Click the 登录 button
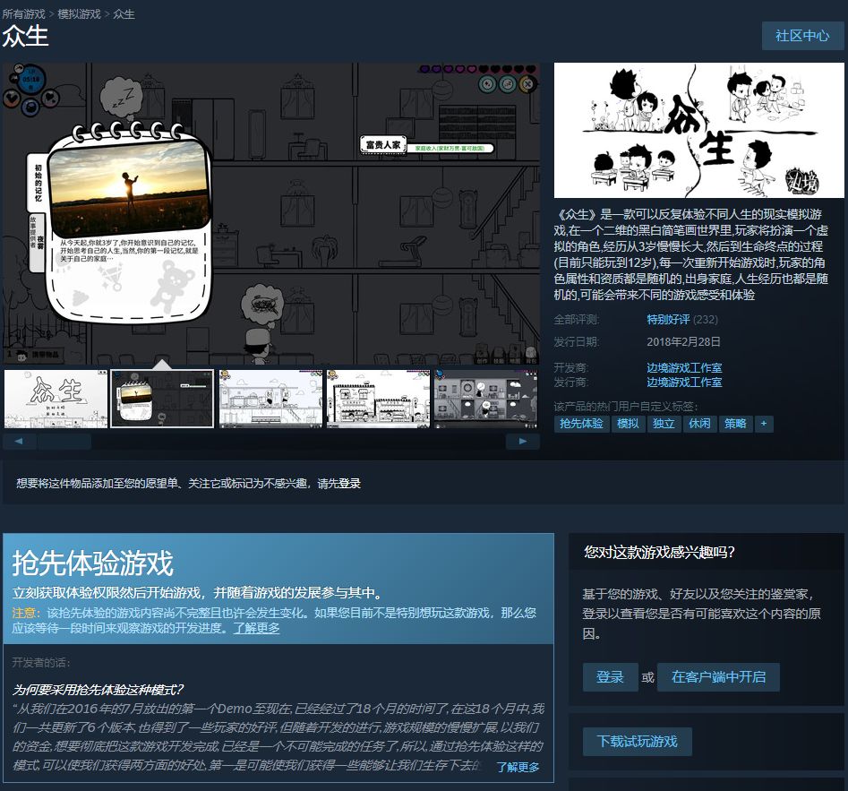The image size is (848, 791). [610, 677]
